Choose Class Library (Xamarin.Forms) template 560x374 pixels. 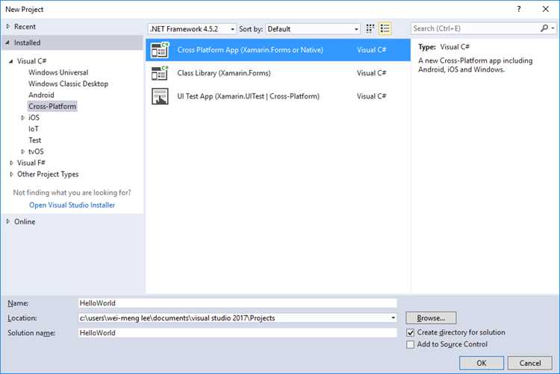tap(278, 73)
